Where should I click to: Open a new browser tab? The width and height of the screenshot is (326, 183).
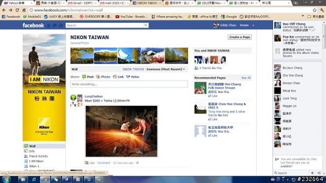coord(295,3)
